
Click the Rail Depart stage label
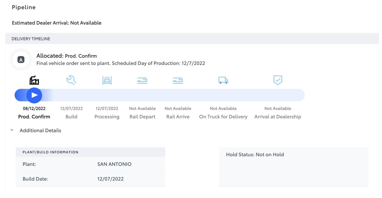tap(142, 117)
